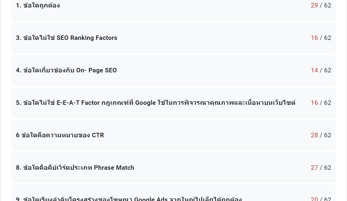Click the red score 29 on question 1

314,5
